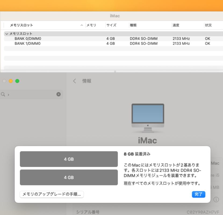
Task: Click the second 4 GB memory slot bar
Action: point(69,177)
